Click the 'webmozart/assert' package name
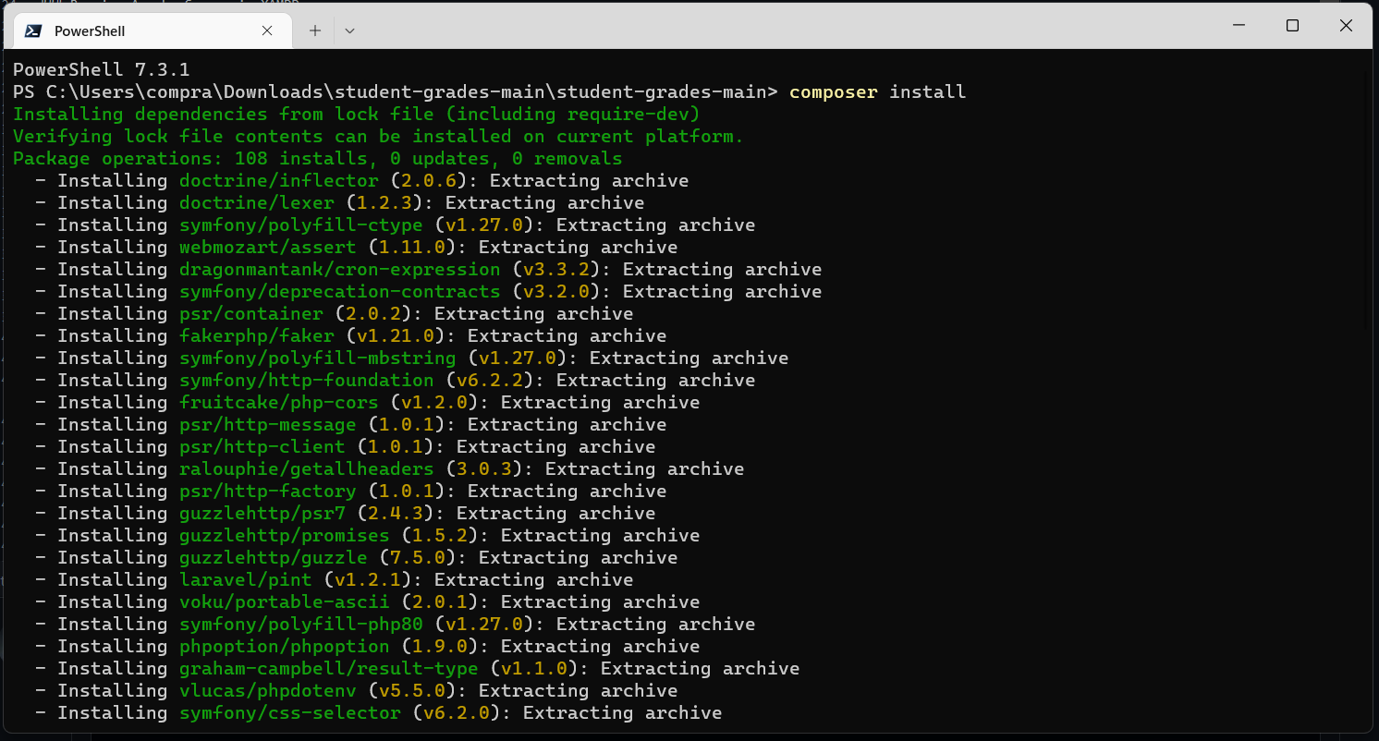 click(x=268, y=247)
